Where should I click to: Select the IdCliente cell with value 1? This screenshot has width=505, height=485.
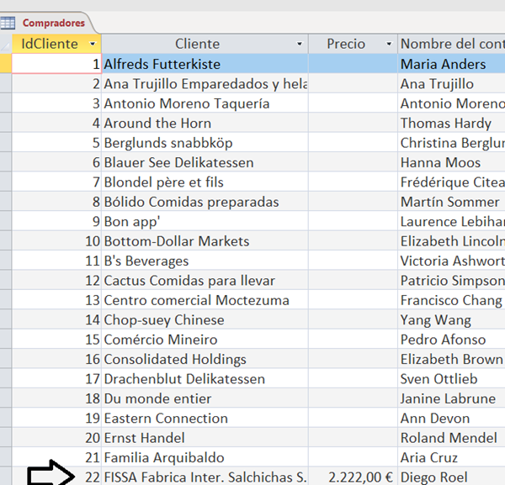pos(57,64)
